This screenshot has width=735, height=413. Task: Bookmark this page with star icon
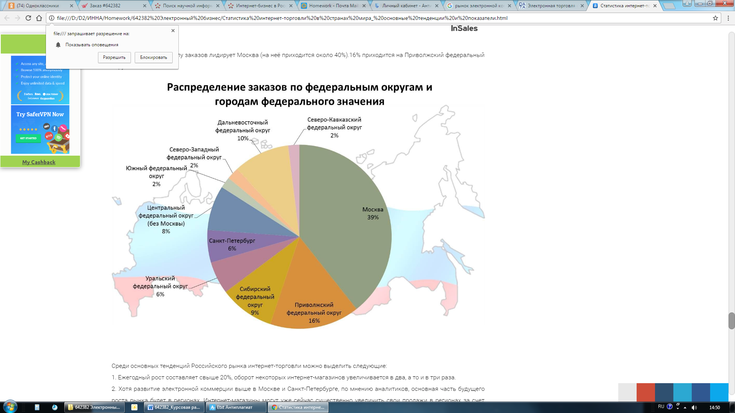tap(715, 18)
